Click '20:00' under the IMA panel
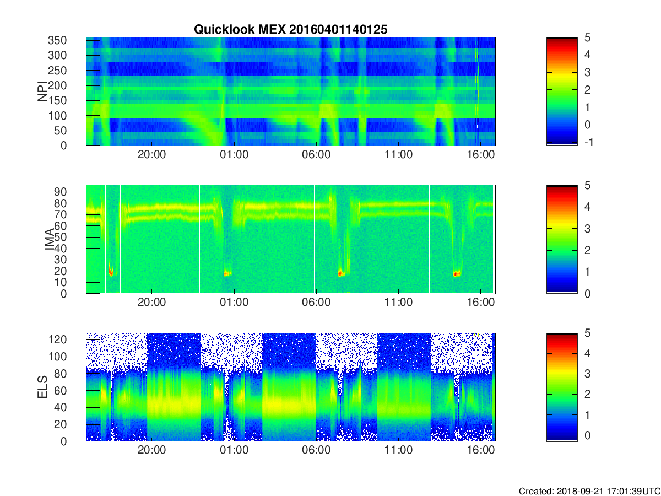Screen dimensions: 661x496 pyautogui.click(x=151, y=303)
